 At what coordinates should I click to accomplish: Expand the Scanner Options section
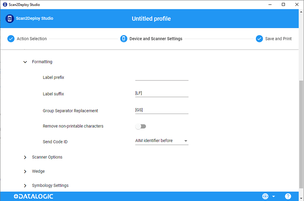point(25,157)
